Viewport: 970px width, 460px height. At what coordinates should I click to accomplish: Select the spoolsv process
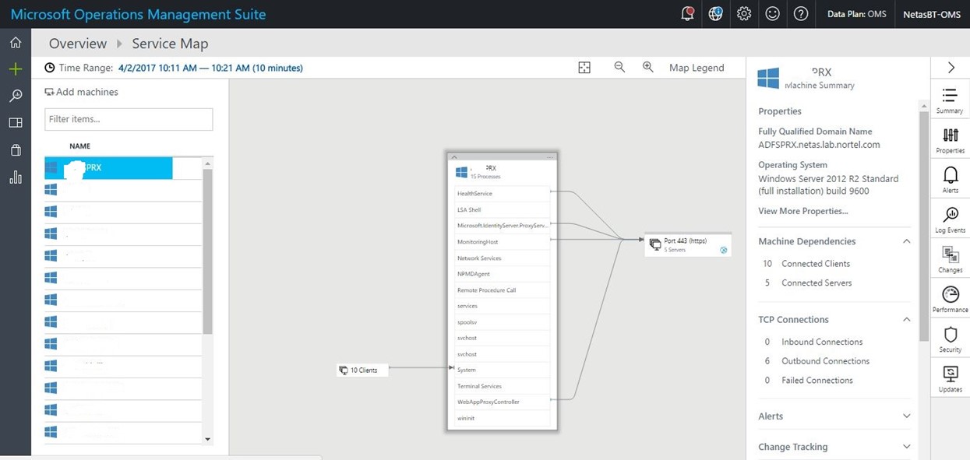pyautogui.click(x=502, y=321)
